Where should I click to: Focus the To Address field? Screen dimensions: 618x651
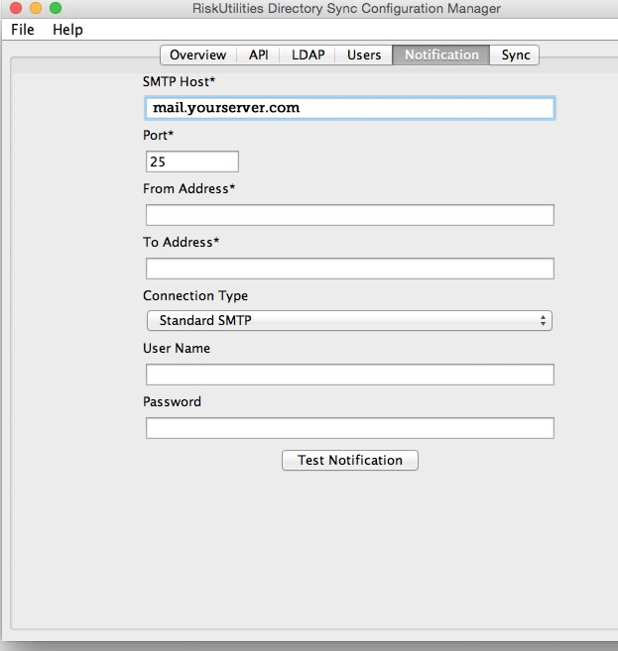[x=350, y=269]
